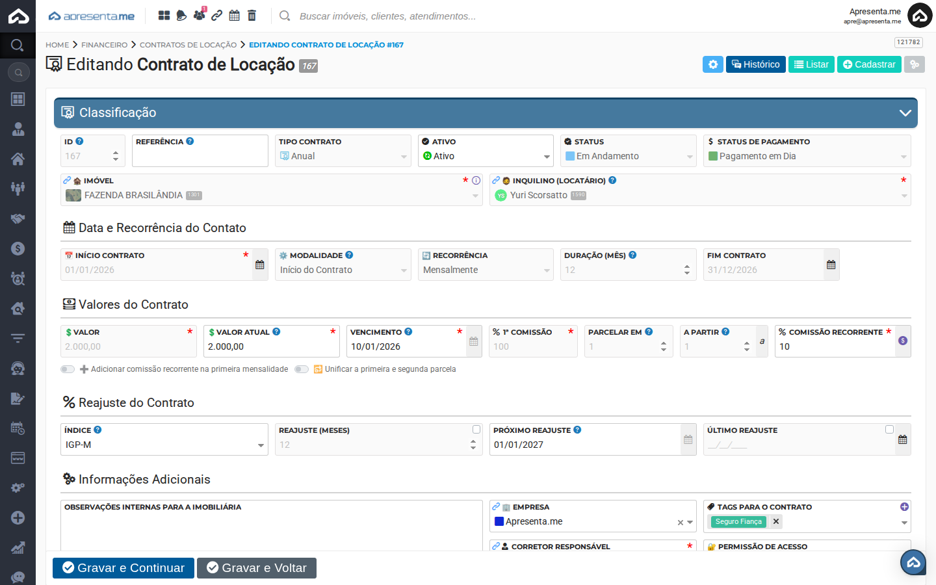The height and width of the screenshot is (585, 936).
Task: Open the search icon in left sidebar
Action: [x=18, y=45]
